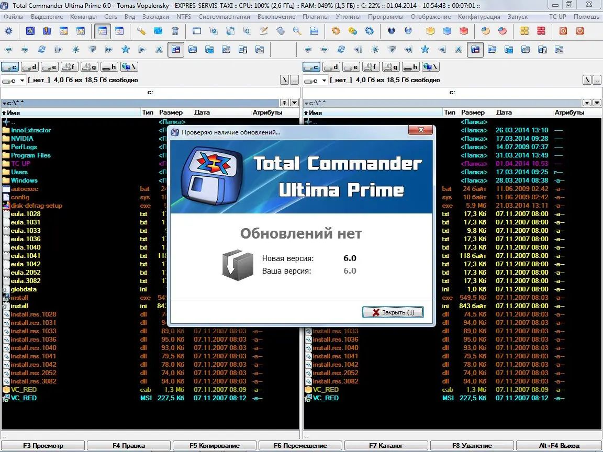Click the refresh arrows icon in the lower toolbar
603x452 pixels.
click(x=42, y=50)
